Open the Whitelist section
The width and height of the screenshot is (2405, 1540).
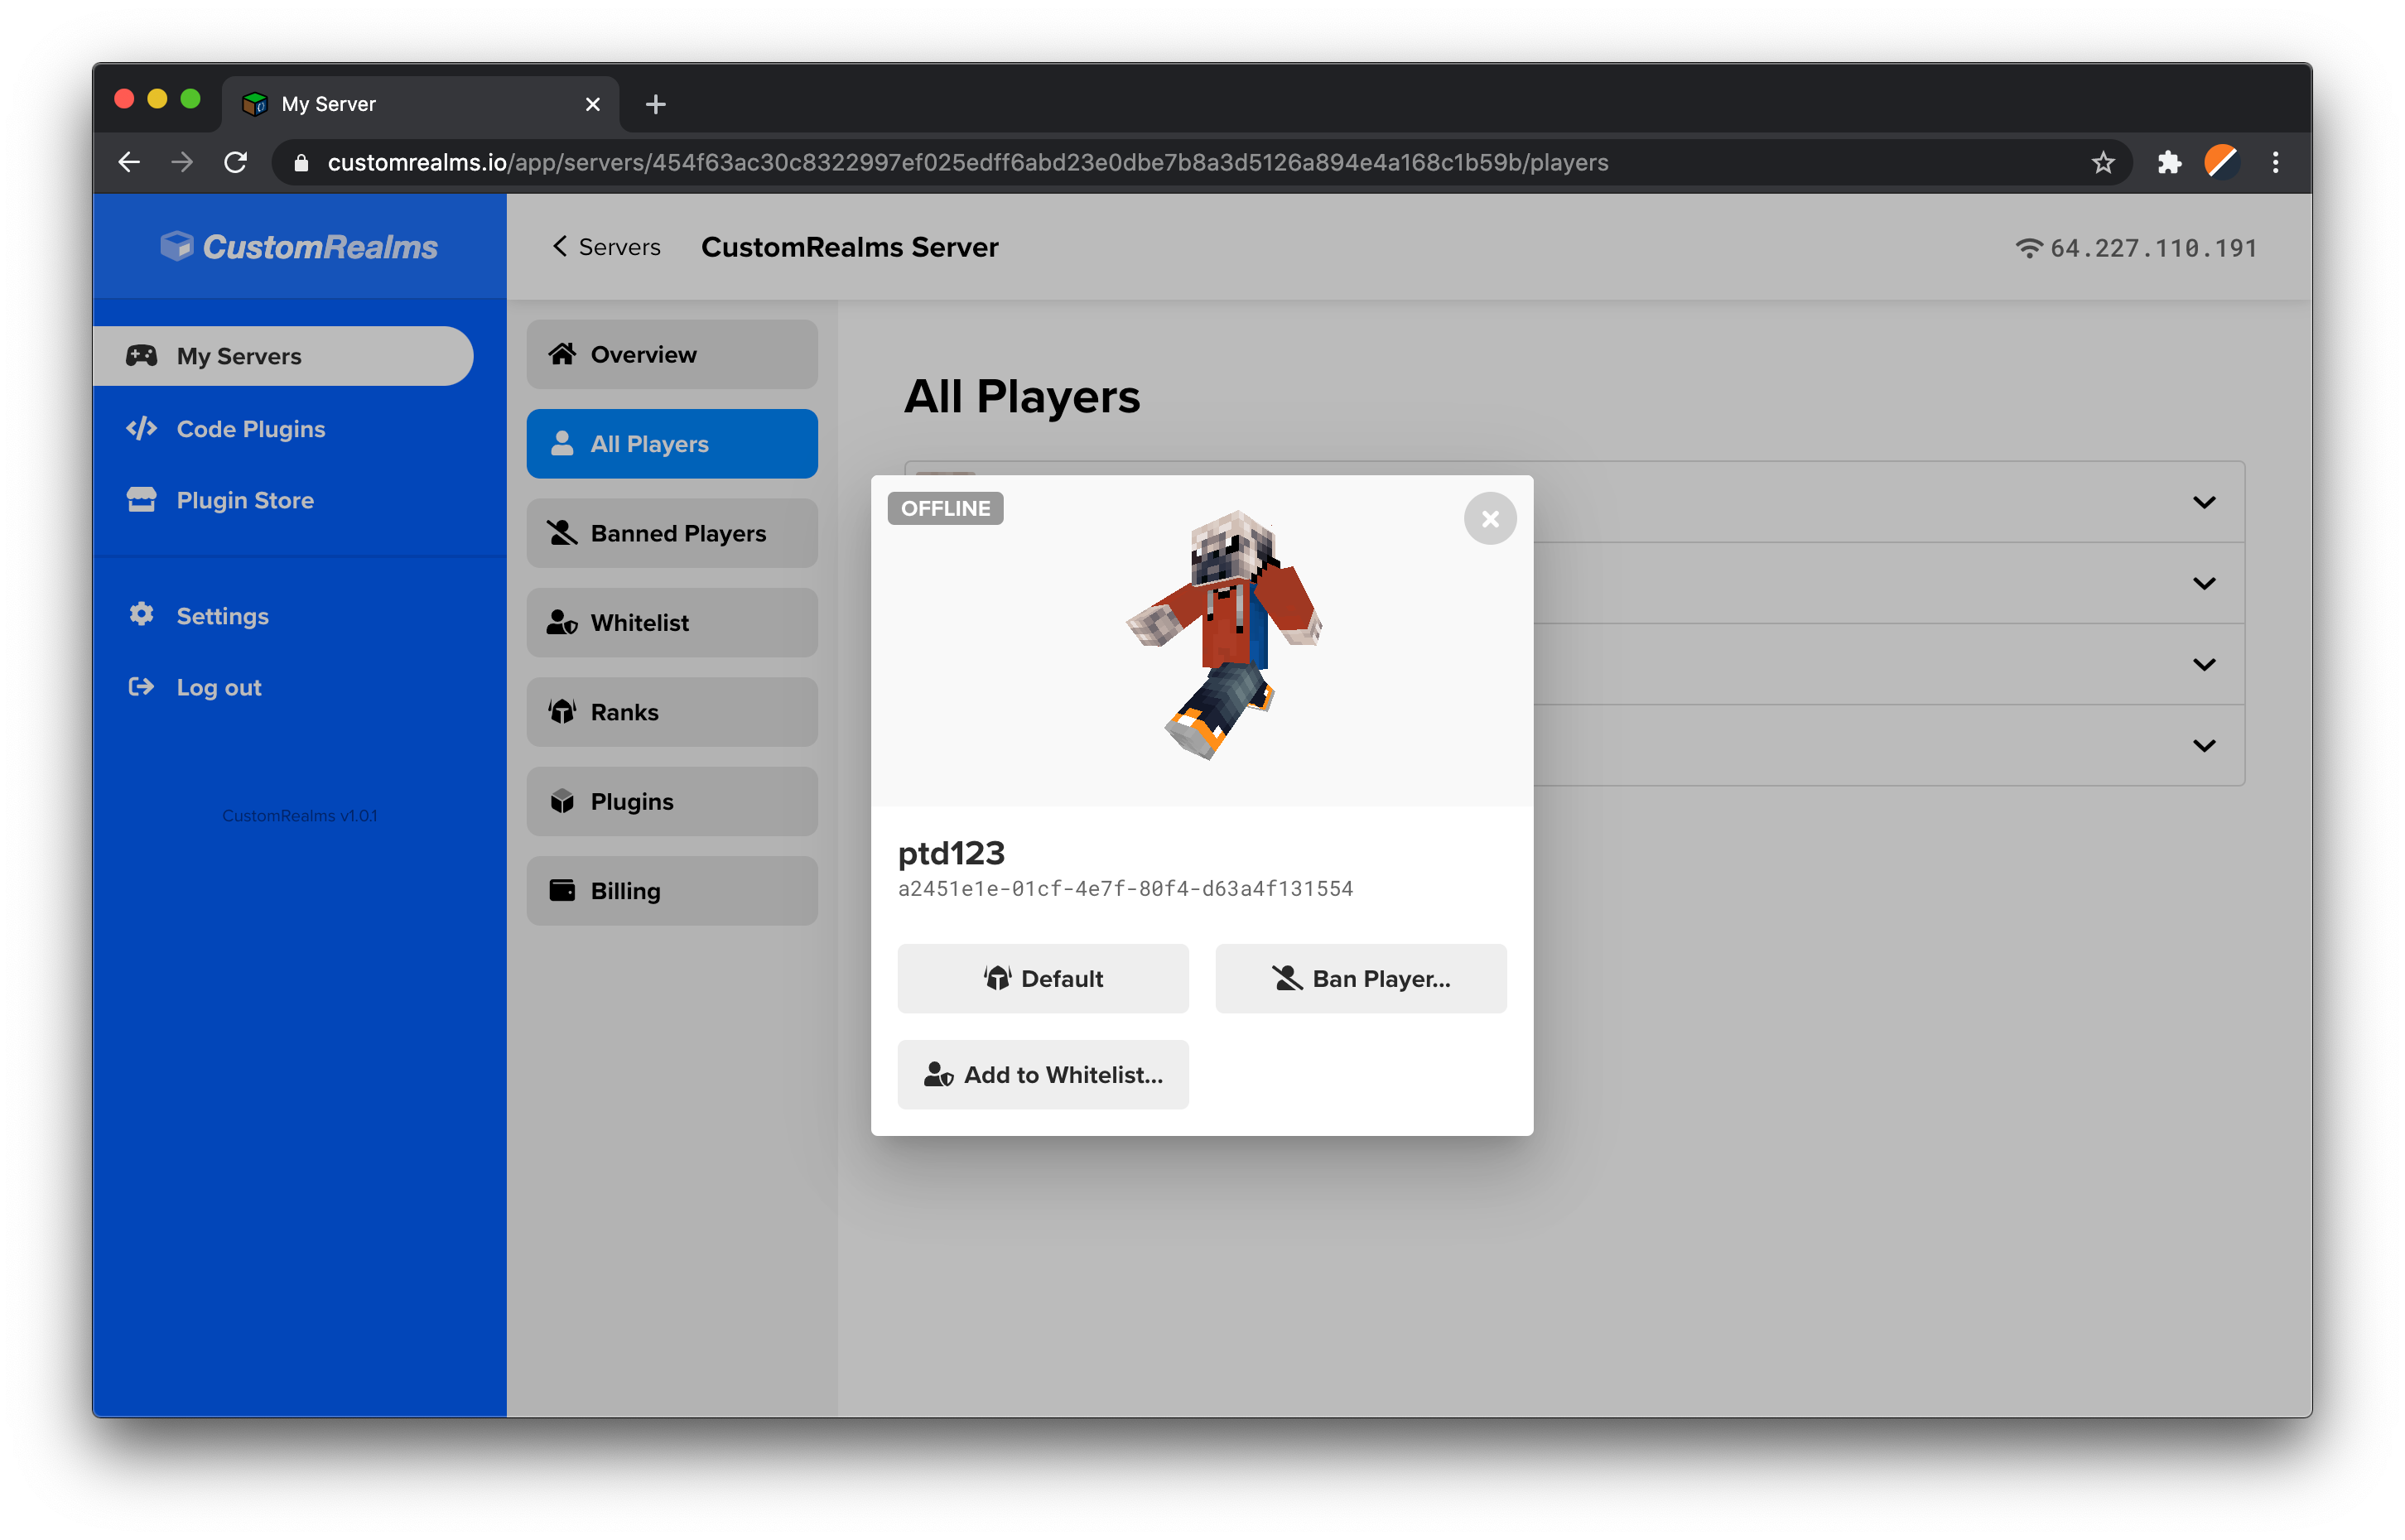pyautogui.click(x=672, y=622)
